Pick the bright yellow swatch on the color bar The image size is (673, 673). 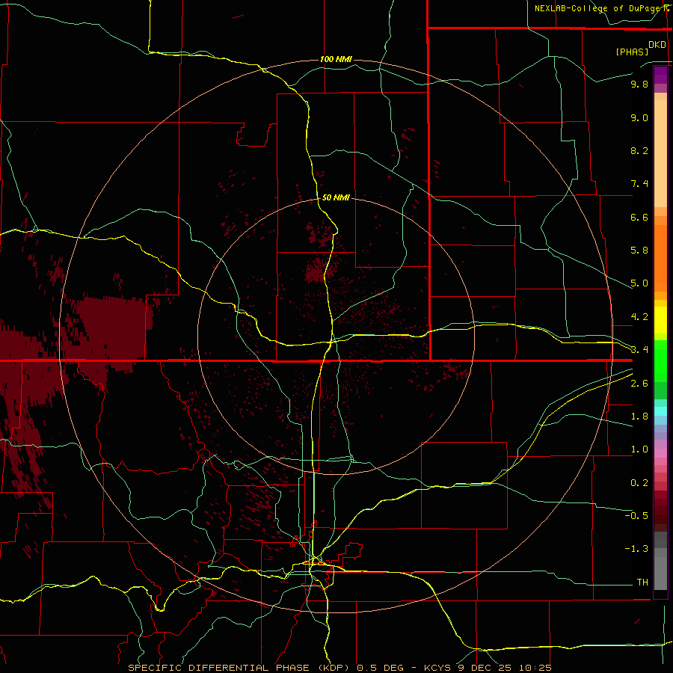(x=660, y=320)
